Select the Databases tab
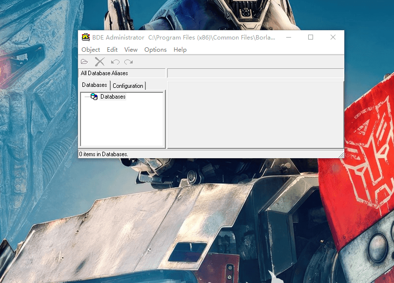This screenshot has width=394, height=283. click(95, 85)
